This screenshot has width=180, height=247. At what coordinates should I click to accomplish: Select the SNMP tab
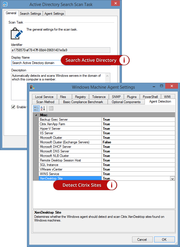[116, 97]
